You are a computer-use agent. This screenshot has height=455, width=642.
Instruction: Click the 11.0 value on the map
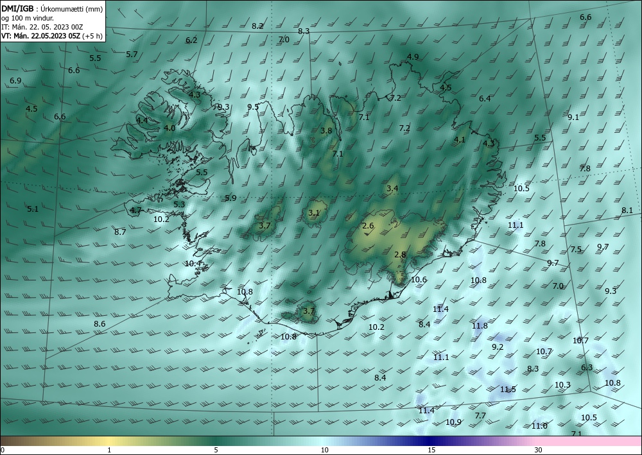(x=539, y=426)
